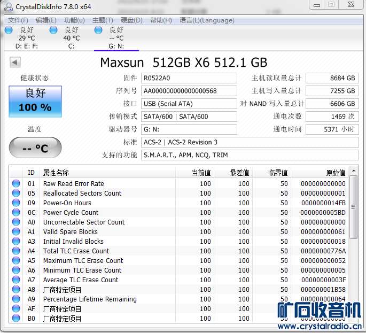Click the serial number field AA000000000000000568
The width and height of the screenshot is (366, 333).
[x=189, y=91]
